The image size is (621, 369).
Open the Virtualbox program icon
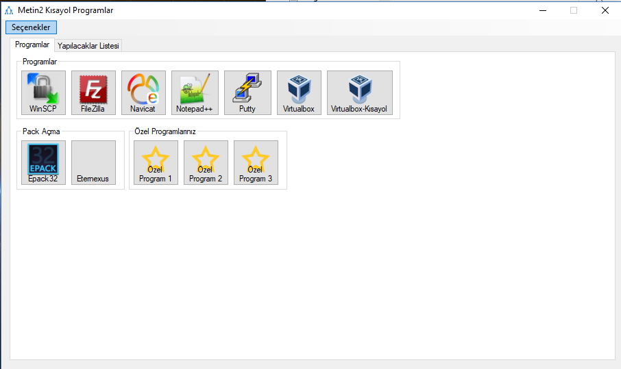click(299, 93)
